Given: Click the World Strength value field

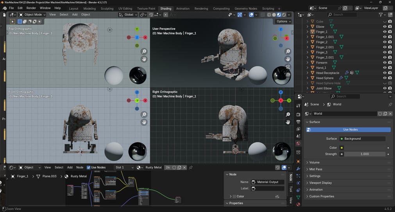Looking at the screenshot, I should click(x=365, y=154).
